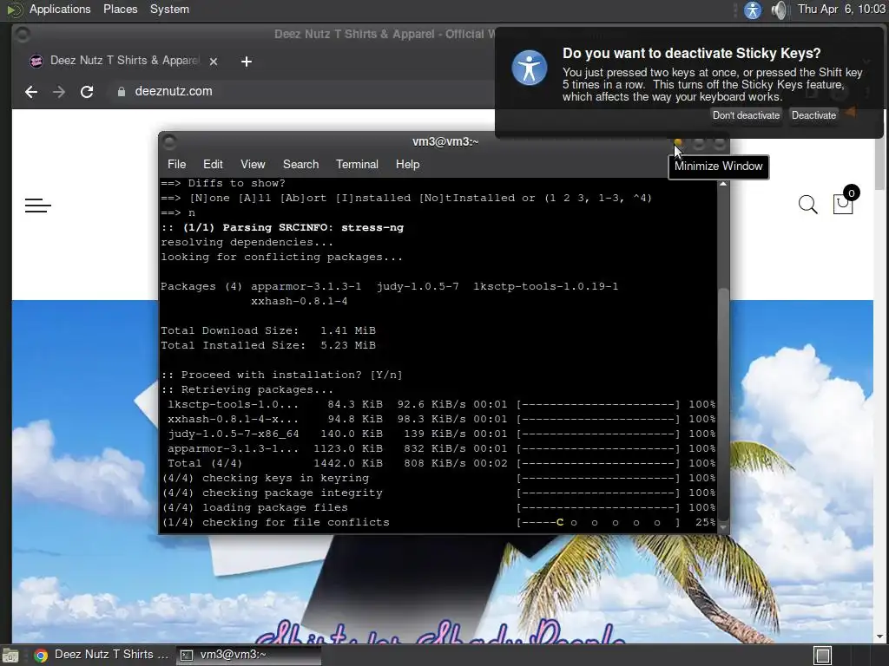This screenshot has width=889, height=666.
Task: Click the page scrollbar down arrow
Action: point(879,637)
